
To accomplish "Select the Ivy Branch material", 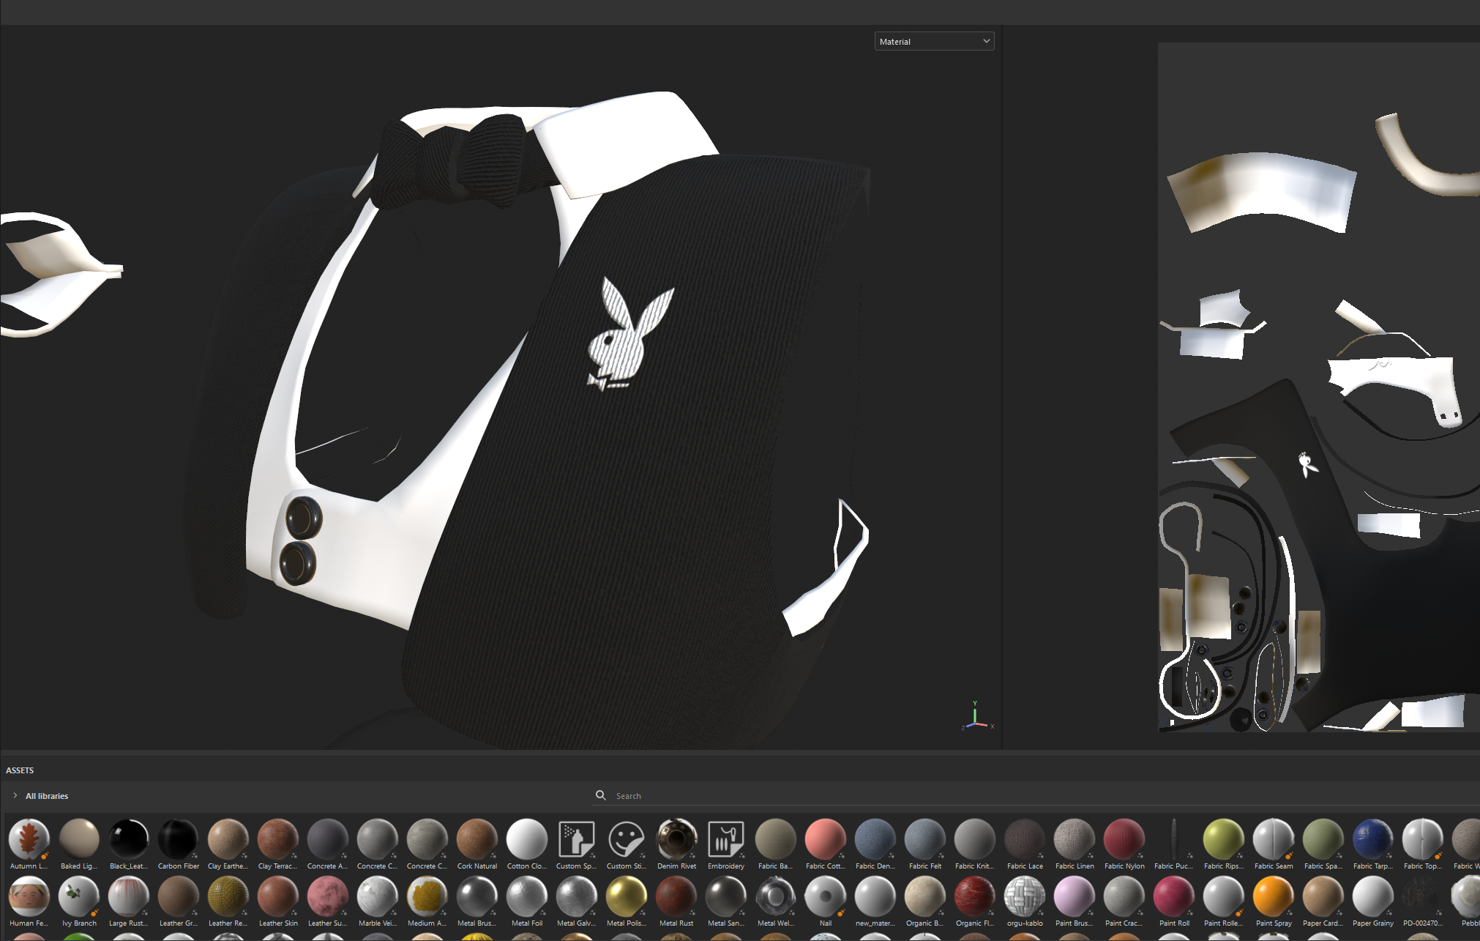I will (x=78, y=896).
